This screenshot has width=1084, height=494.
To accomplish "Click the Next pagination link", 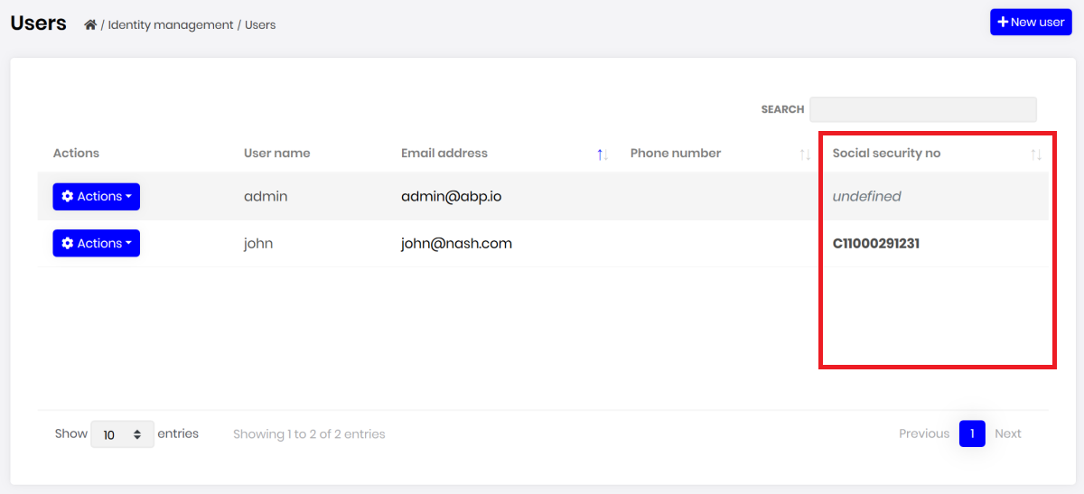I will tap(1008, 434).
